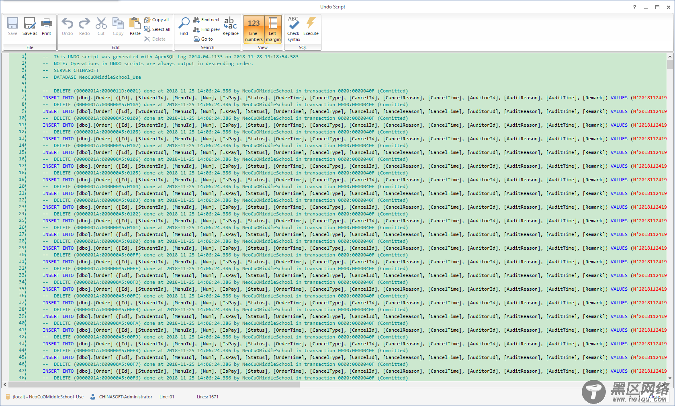Viewport: 675px width, 406px height.
Task: Click Select all in Edit group
Action: tap(157, 29)
